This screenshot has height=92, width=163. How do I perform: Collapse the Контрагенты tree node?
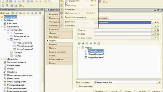coord(5,30)
